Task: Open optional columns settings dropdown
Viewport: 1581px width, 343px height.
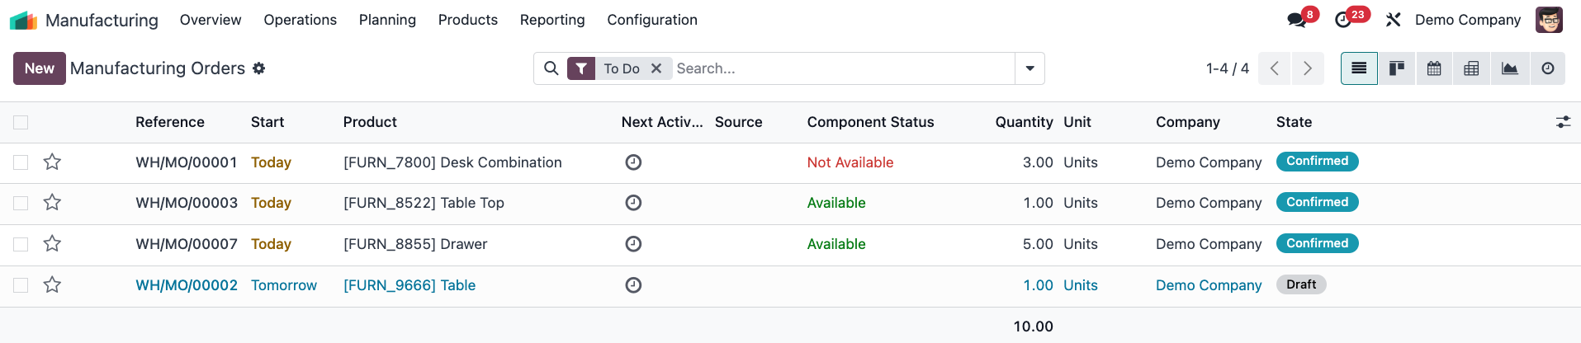Action: tap(1563, 122)
